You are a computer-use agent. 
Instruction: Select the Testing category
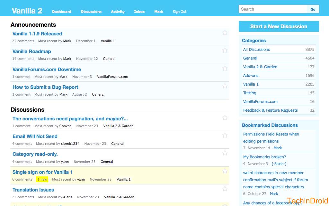[250, 93]
